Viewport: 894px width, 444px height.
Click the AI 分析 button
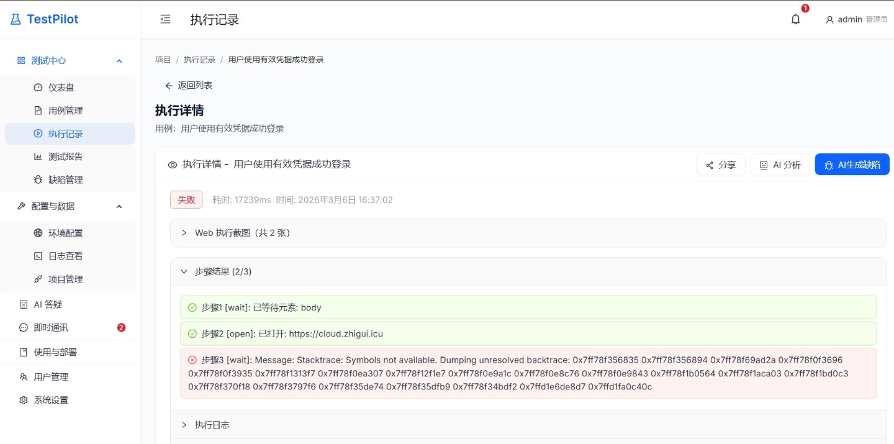click(x=780, y=165)
